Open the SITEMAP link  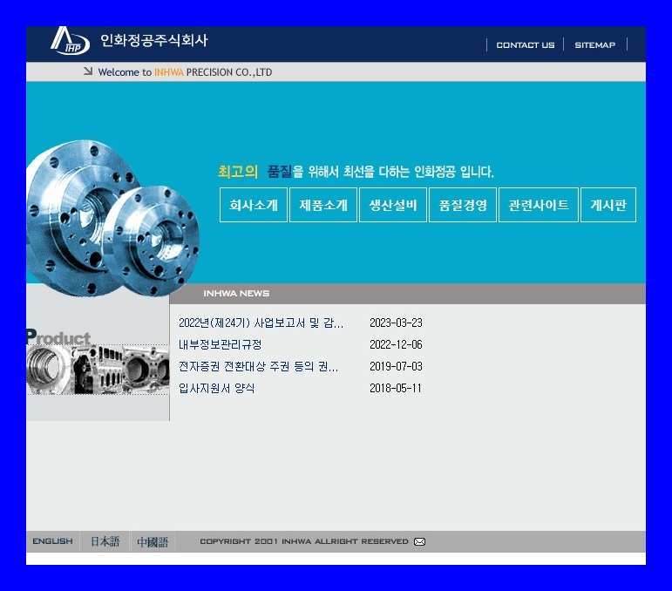tap(594, 45)
